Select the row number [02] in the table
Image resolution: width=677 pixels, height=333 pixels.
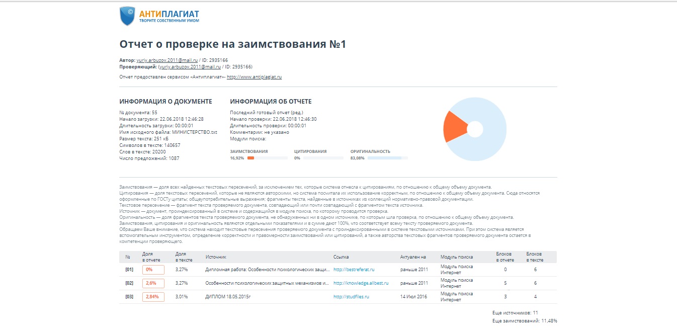point(129,283)
